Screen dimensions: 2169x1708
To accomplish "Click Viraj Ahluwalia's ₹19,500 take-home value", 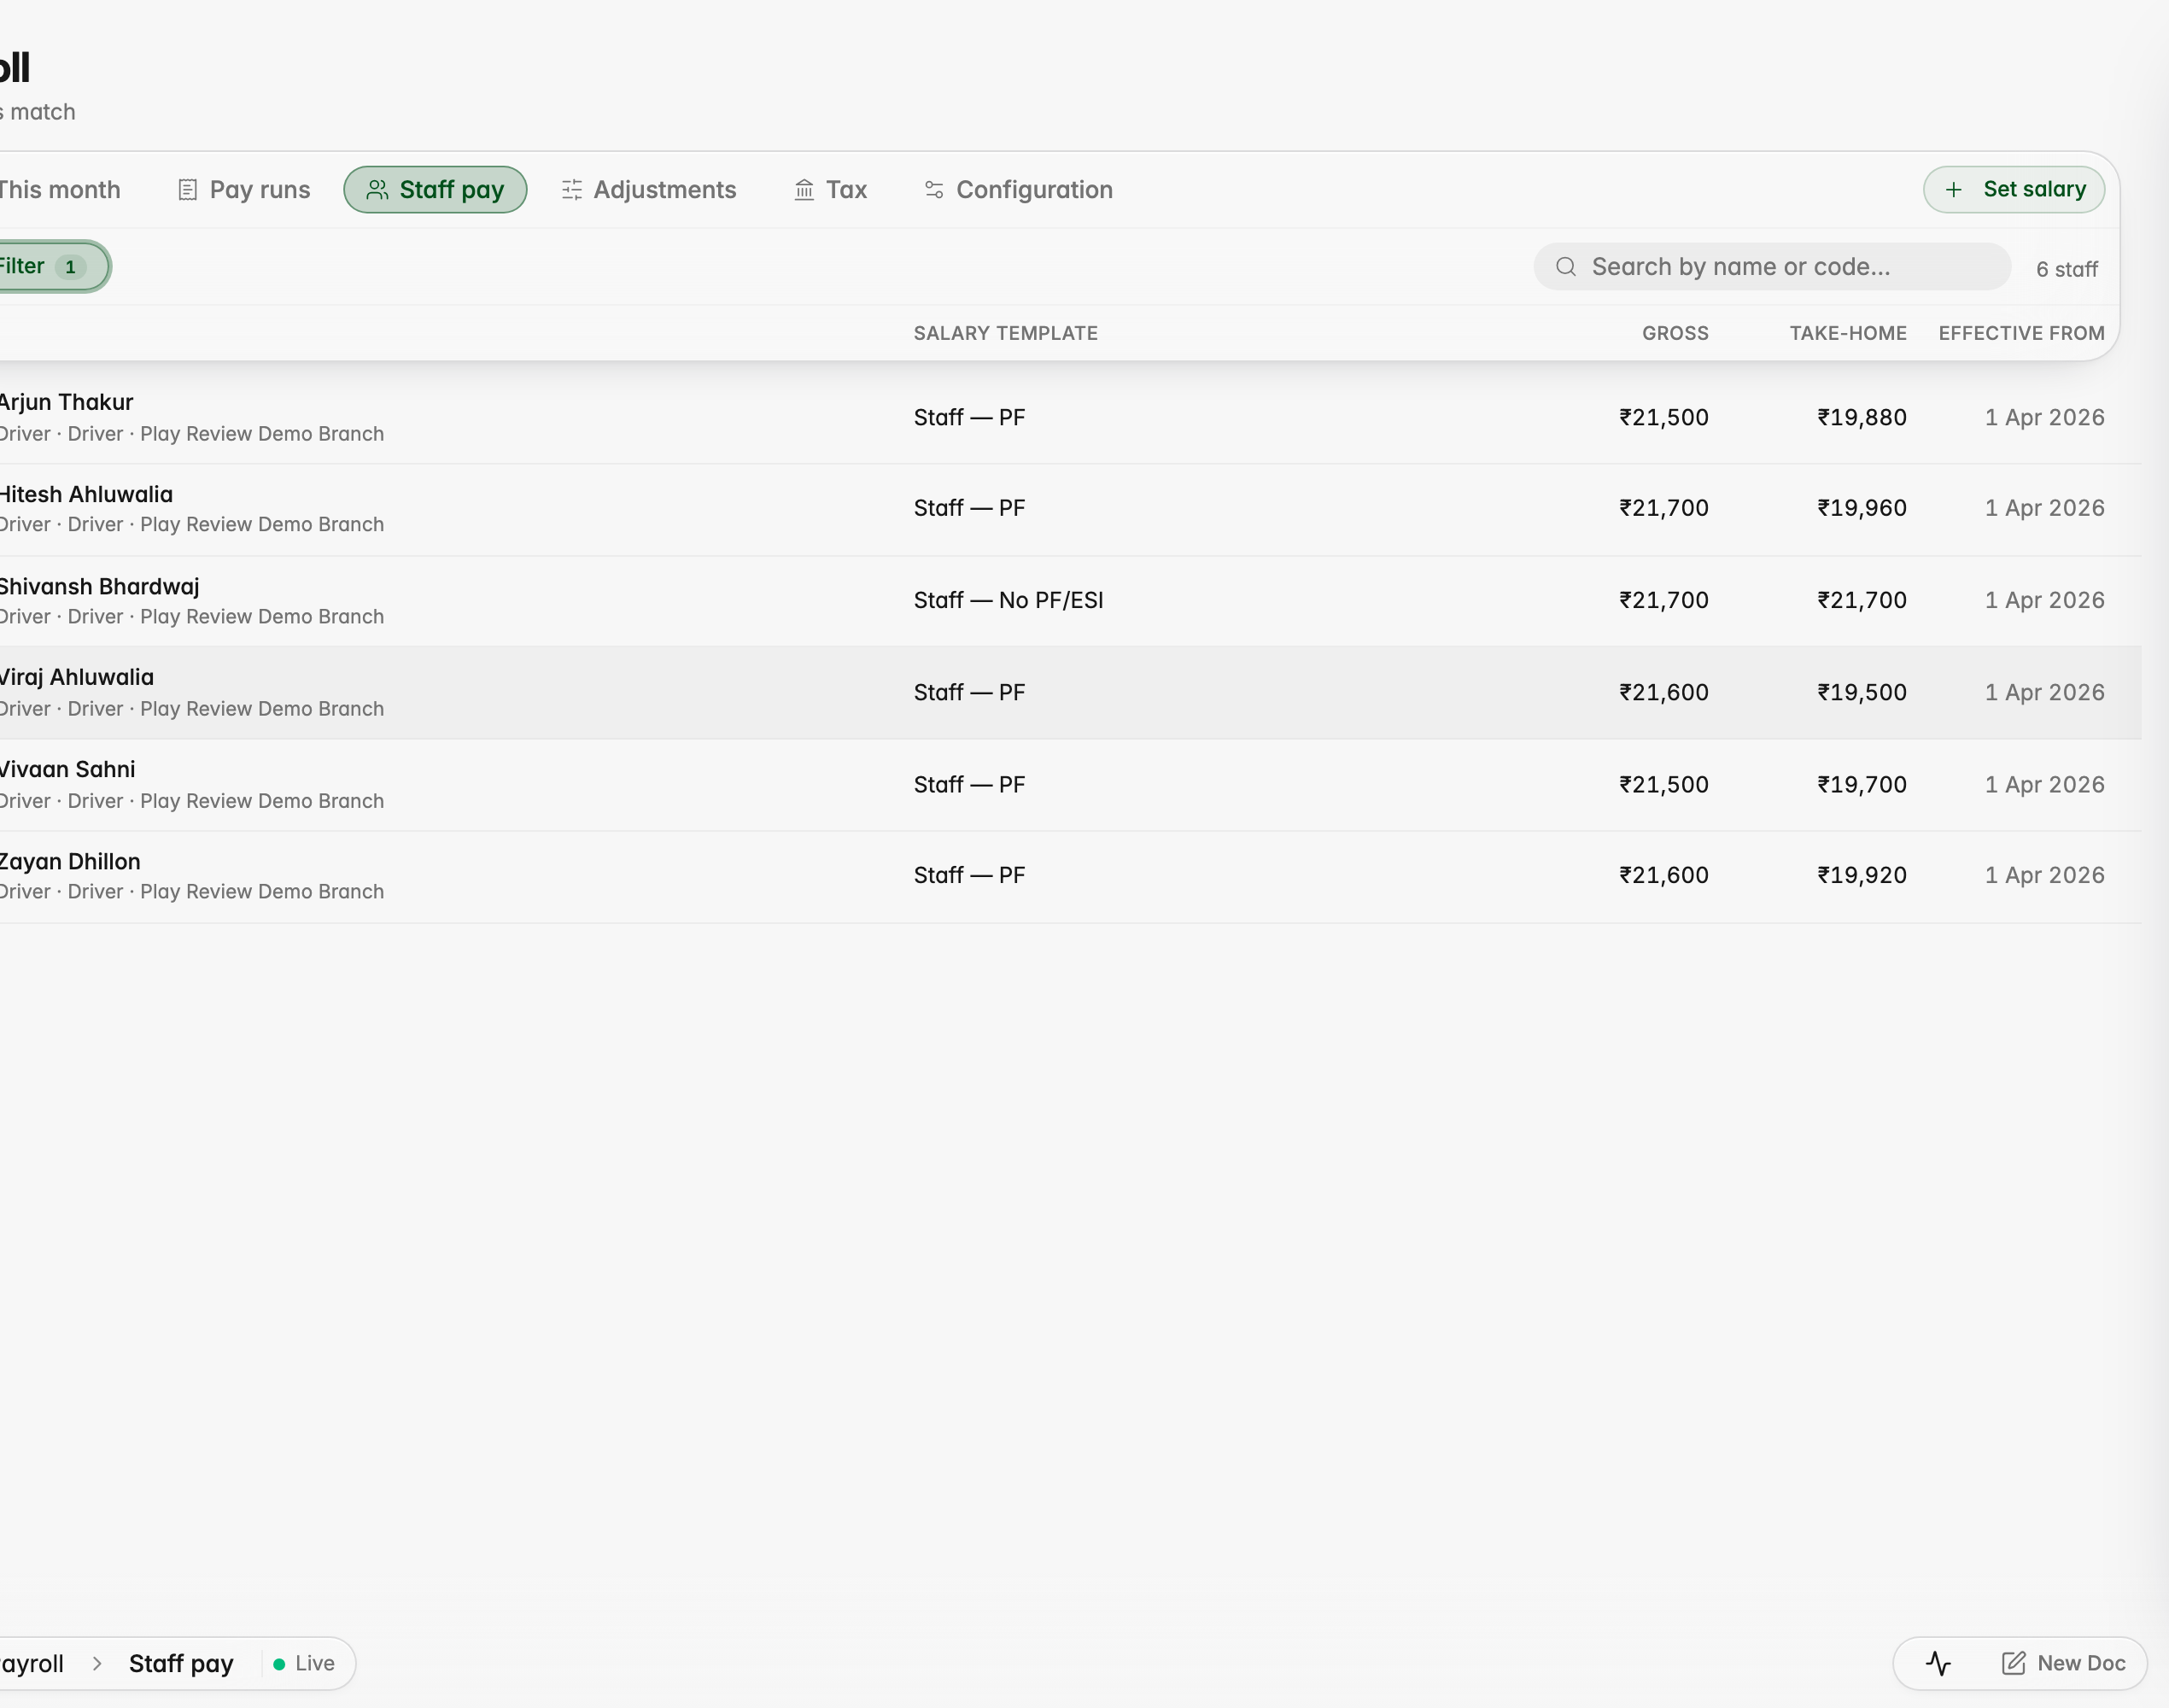I will tap(1862, 692).
